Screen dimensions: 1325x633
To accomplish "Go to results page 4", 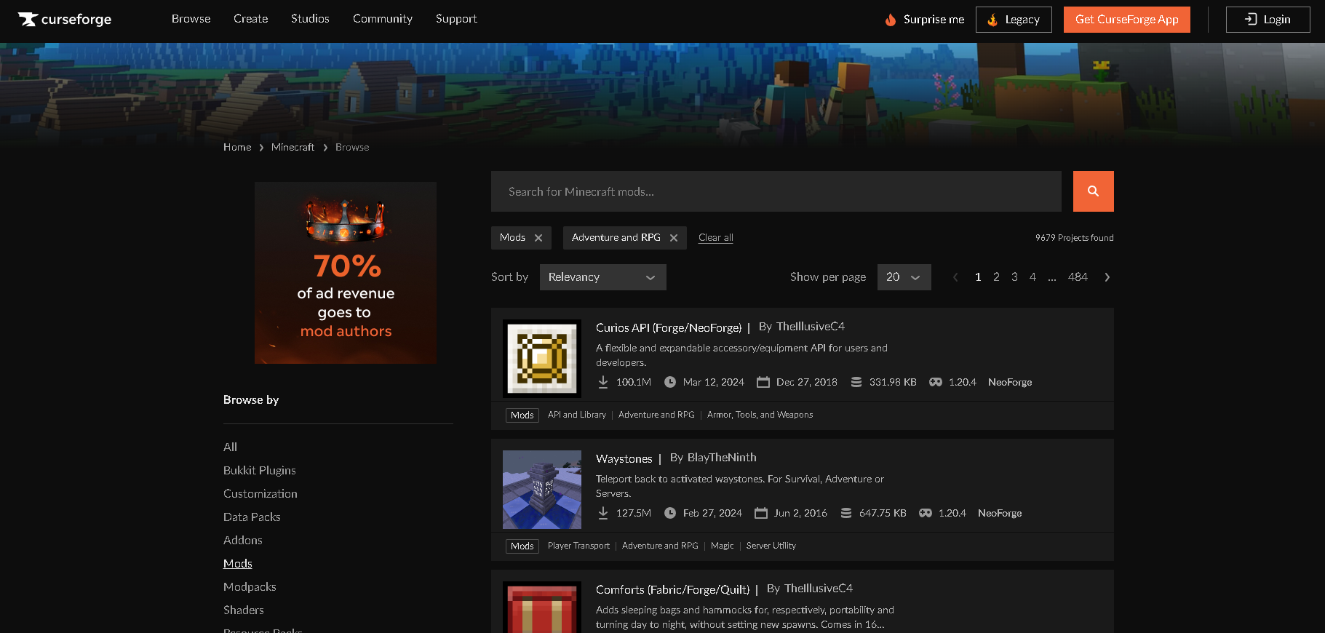I will coord(1032,277).
